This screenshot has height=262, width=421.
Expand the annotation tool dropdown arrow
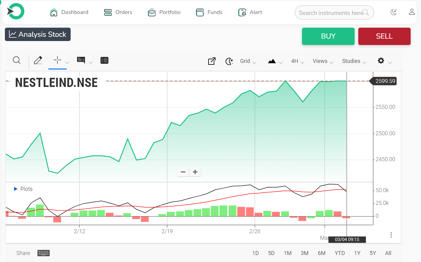(x=91, y=63)
